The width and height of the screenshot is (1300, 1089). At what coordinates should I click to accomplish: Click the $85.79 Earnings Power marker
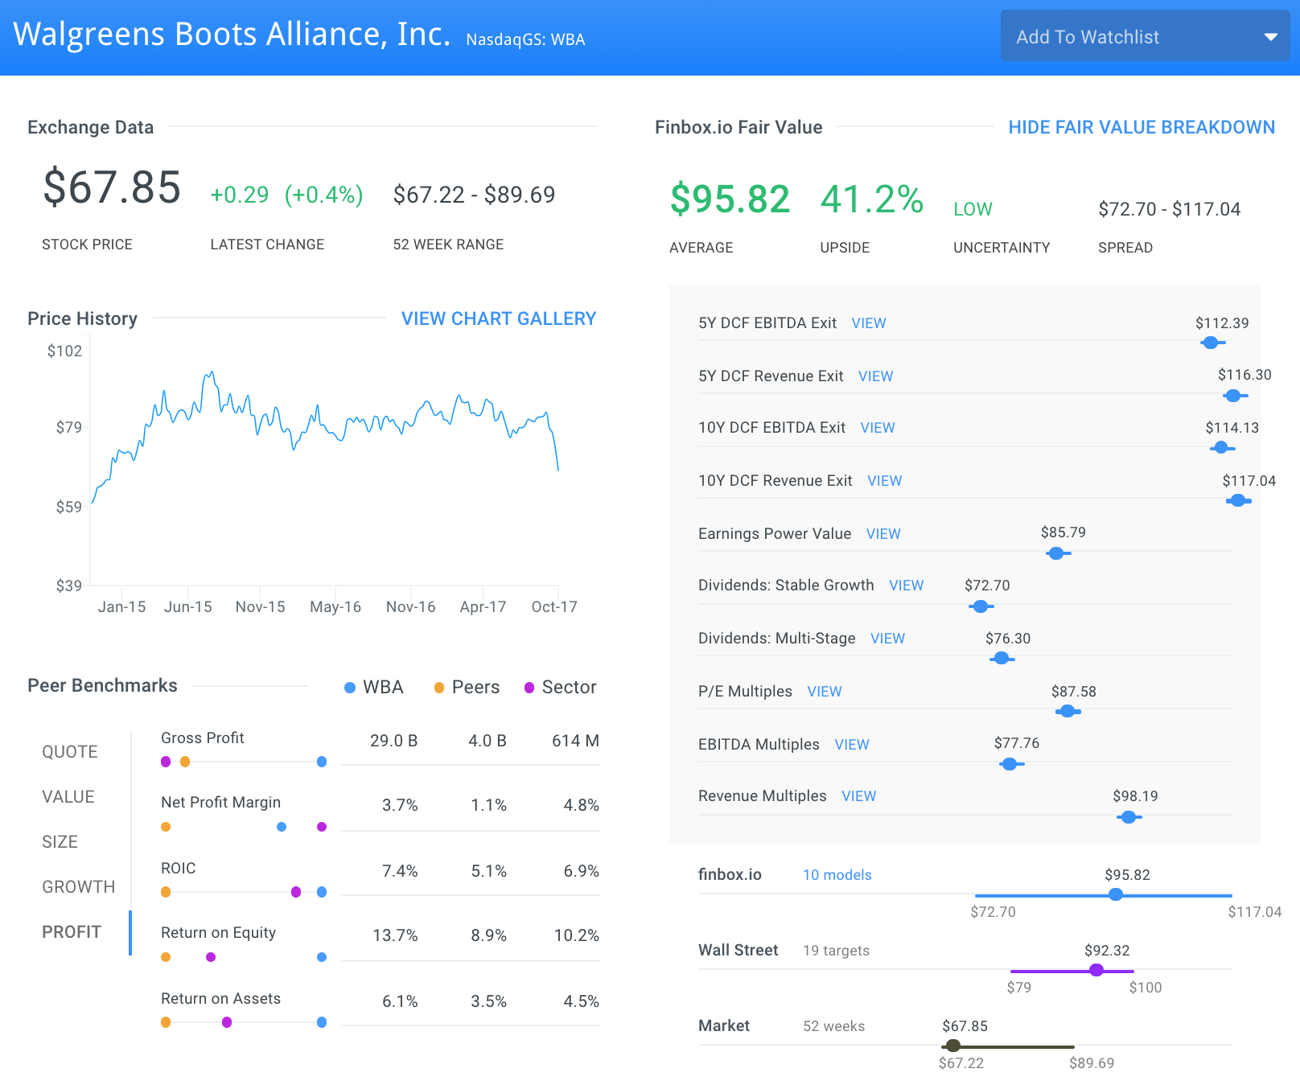click(x=1056, y=553)
